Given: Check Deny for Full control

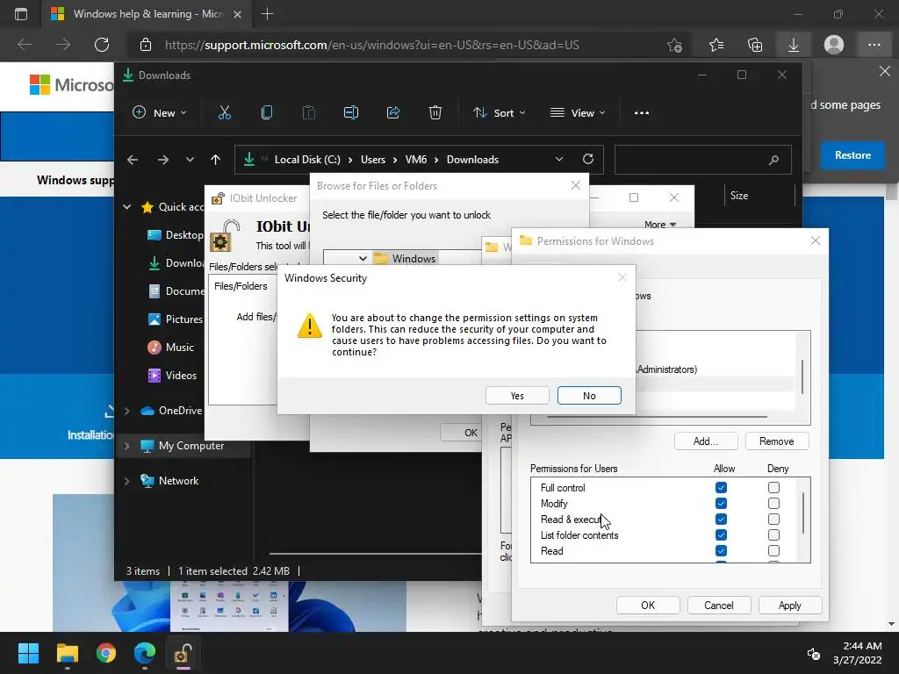Looking at the screenshot, I should 774,488.
